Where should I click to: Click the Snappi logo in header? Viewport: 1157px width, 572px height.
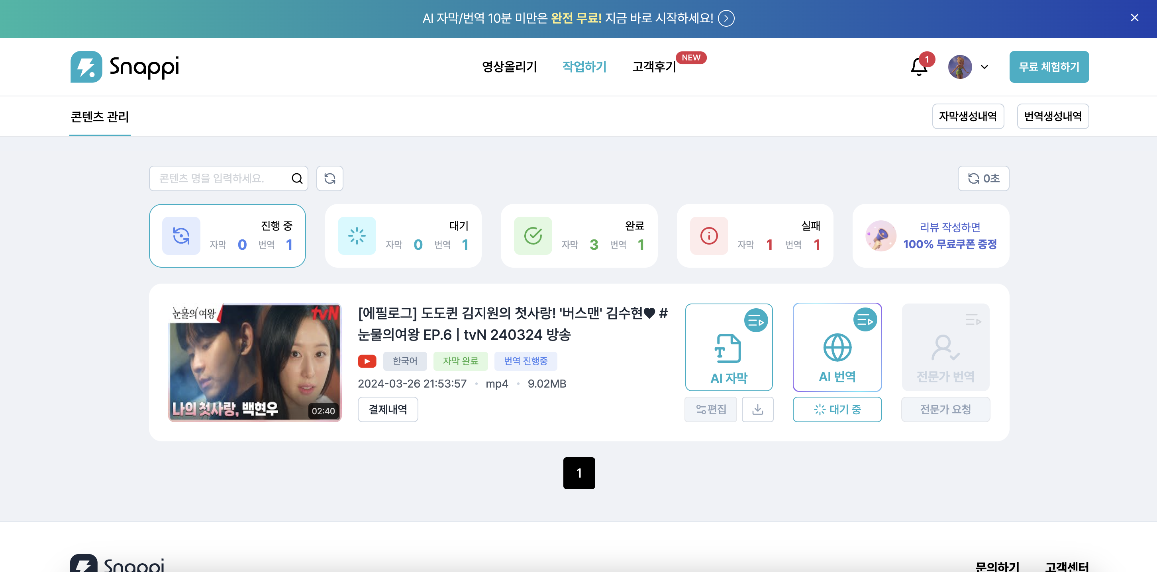pos(125,67)
